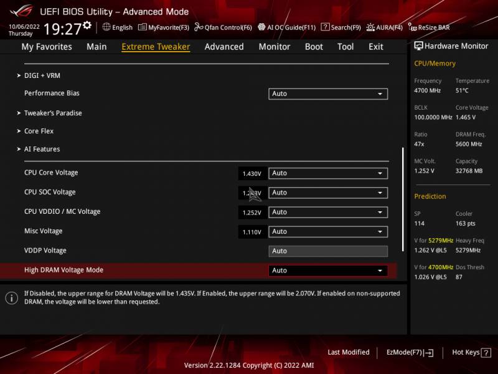Open the clock settings gear icon
The image size is (498, 374).
point(87,26)
